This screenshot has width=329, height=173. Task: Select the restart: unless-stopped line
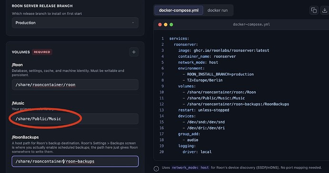(x=204, y=110)
